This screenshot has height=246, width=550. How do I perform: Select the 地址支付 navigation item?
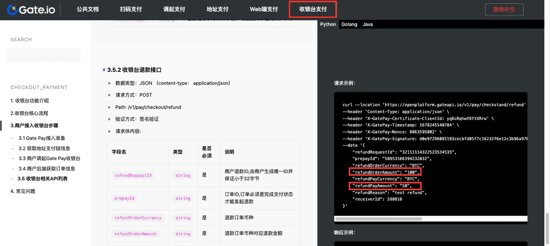coord(218,9)
